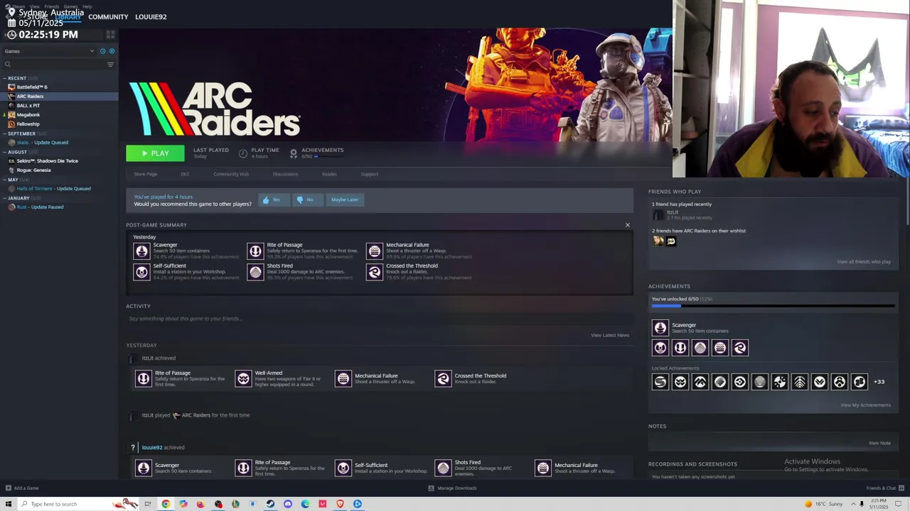The image size is (910, 511).
Task: Close the Post-Game Summary panel
Action: [627, 225]
